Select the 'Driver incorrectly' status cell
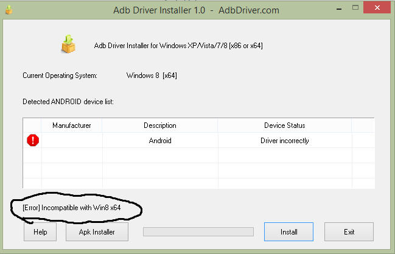Screen dimensions: 395x254 (x=284, y=141)
